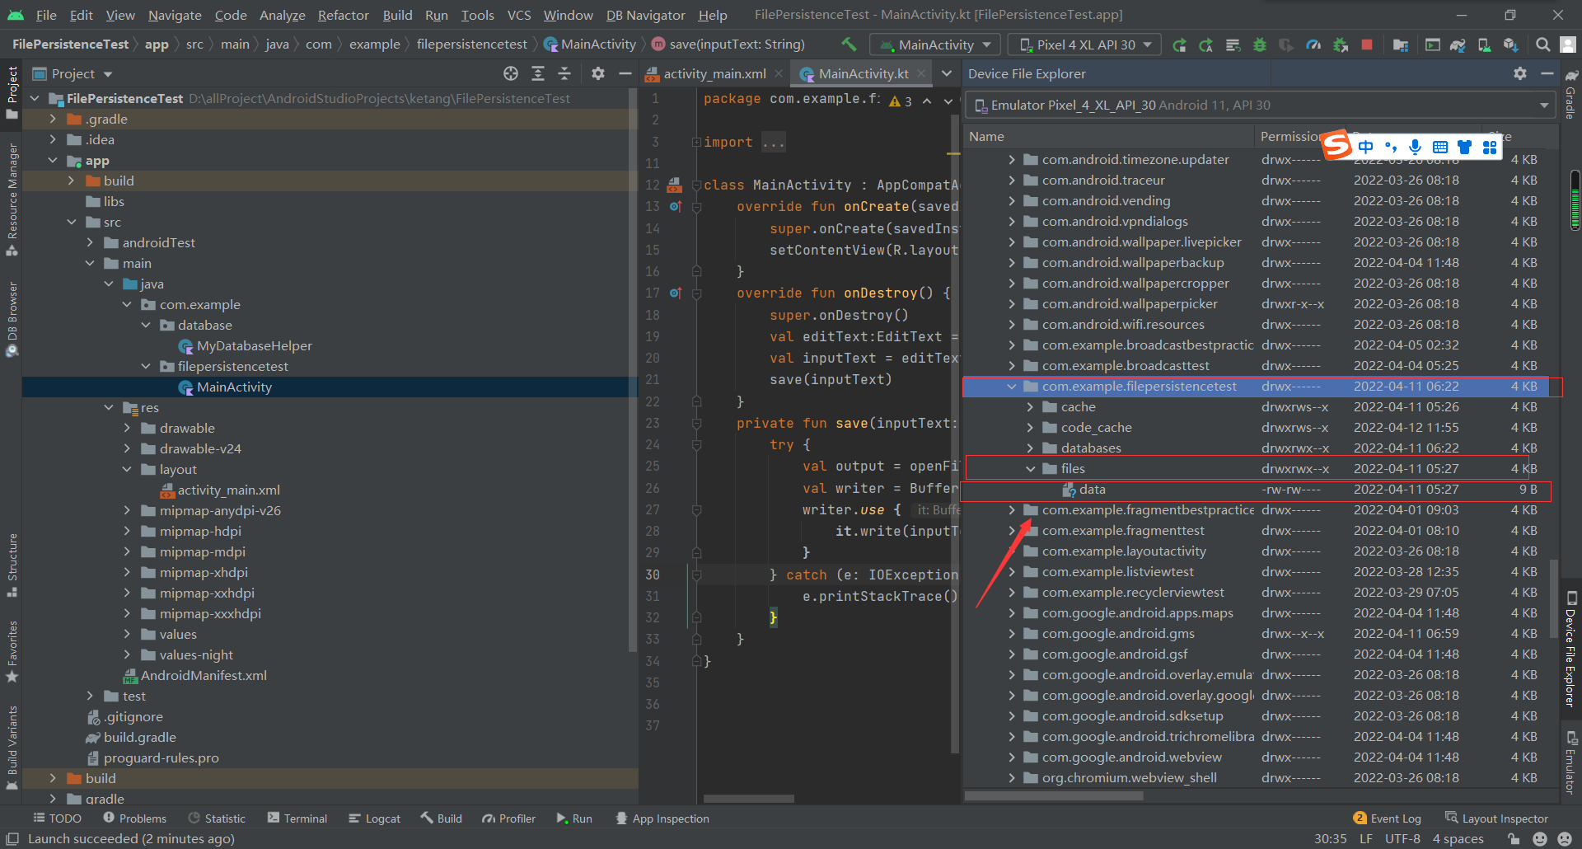Screen dimensions: 1582x849
Task: Open AVD Manager icon
Action: pyautogui.click(x=1484, y=45)
